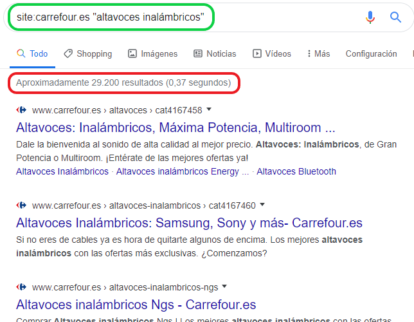This screenshot has height=322, width=414.
Task: Click the voice search microphone icon
Action: pyautogui.click(x=370, y=17)
